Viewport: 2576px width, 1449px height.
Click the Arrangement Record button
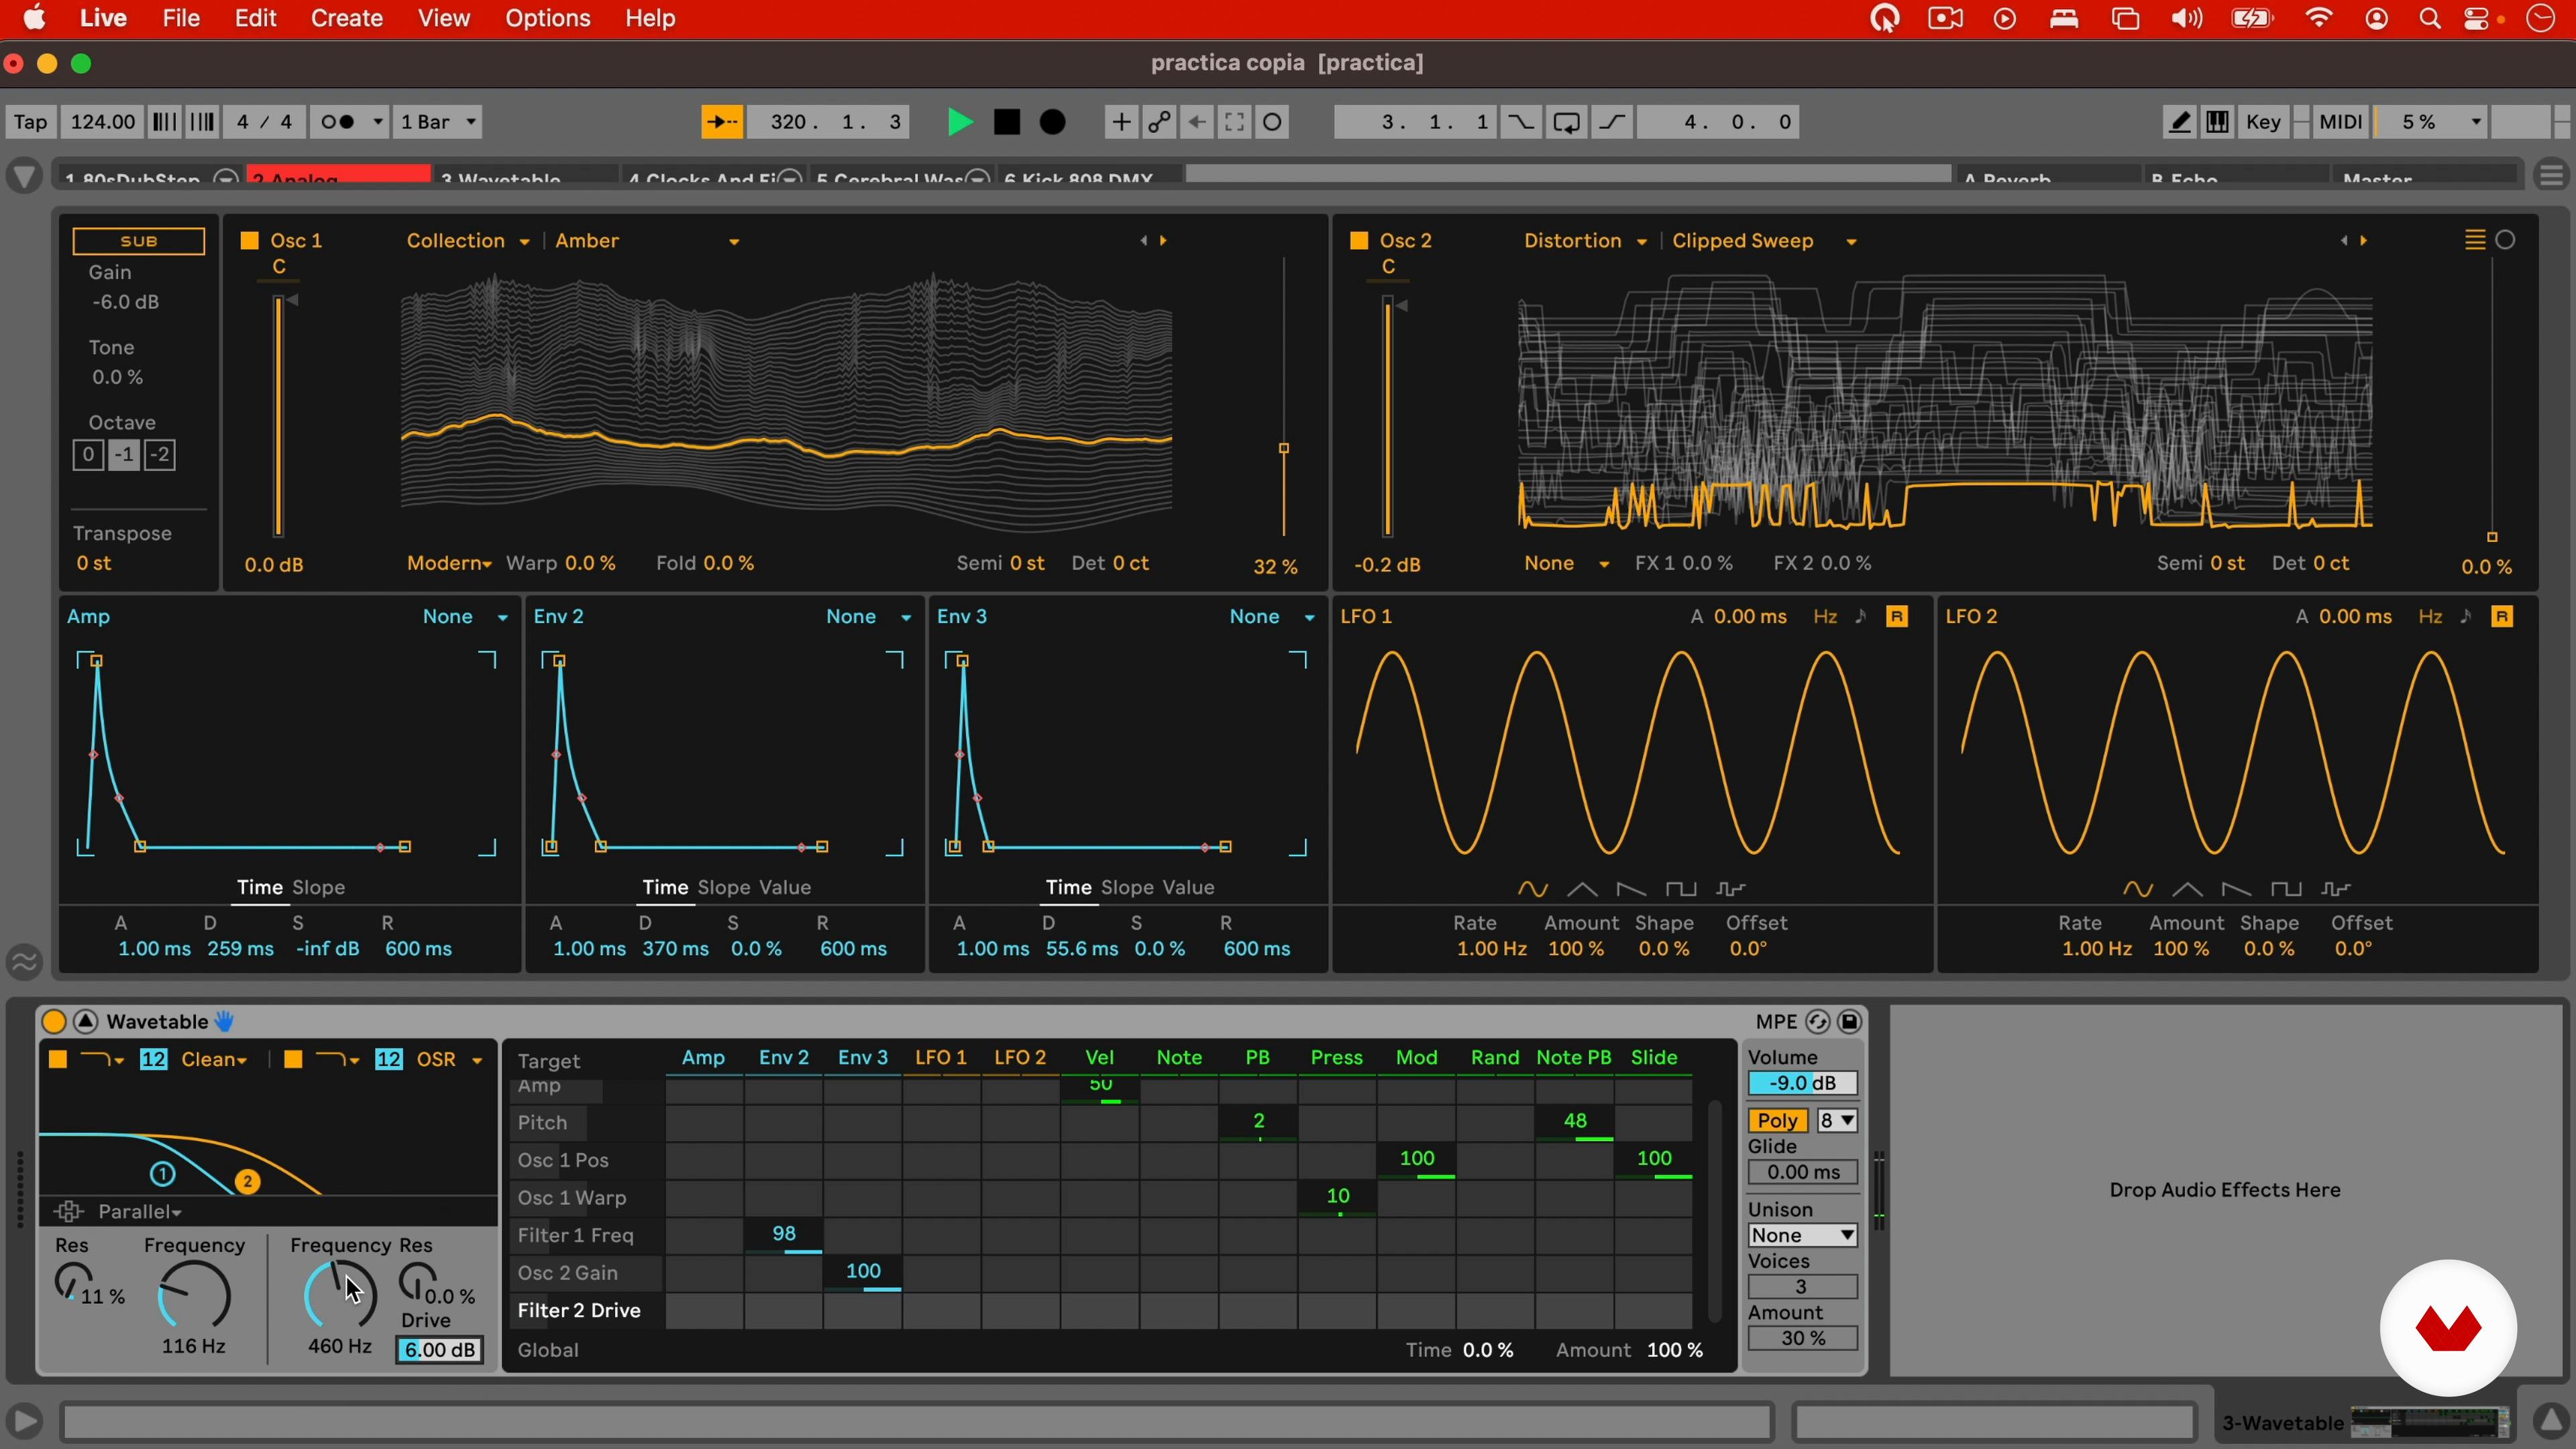click(x=1053, y=122)
